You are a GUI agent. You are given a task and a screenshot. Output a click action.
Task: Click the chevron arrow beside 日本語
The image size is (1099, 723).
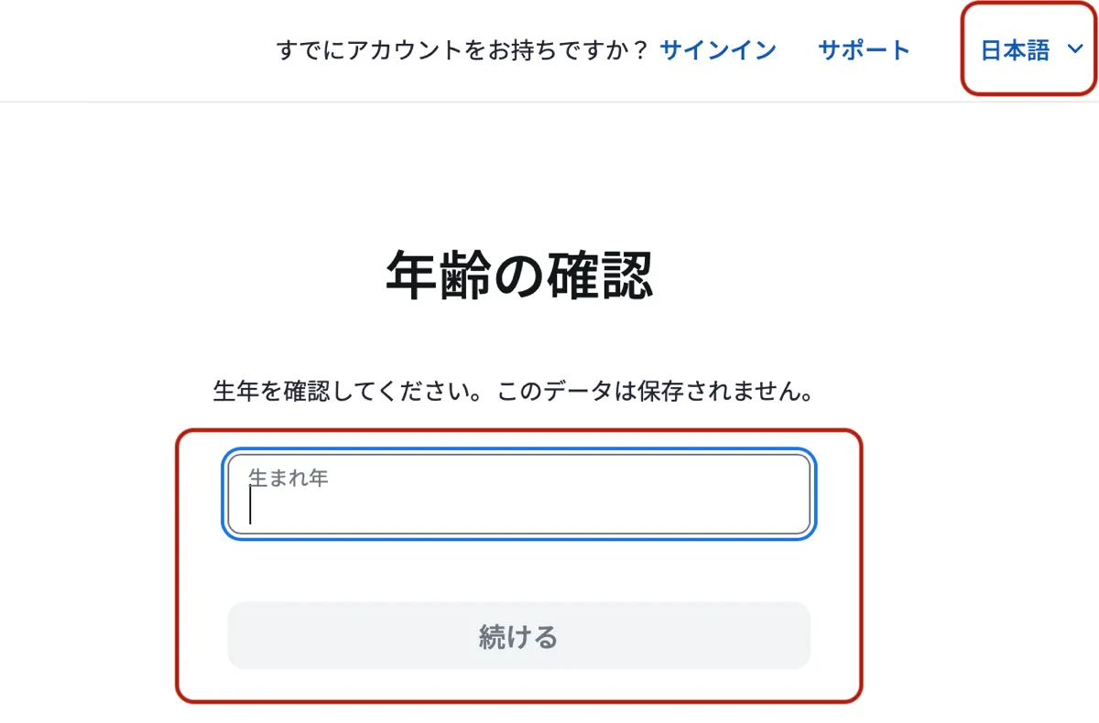coord(1075,50)
